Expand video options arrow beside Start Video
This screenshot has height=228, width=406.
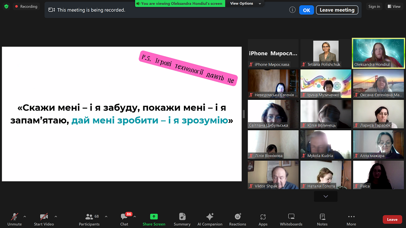coord(56,216)
